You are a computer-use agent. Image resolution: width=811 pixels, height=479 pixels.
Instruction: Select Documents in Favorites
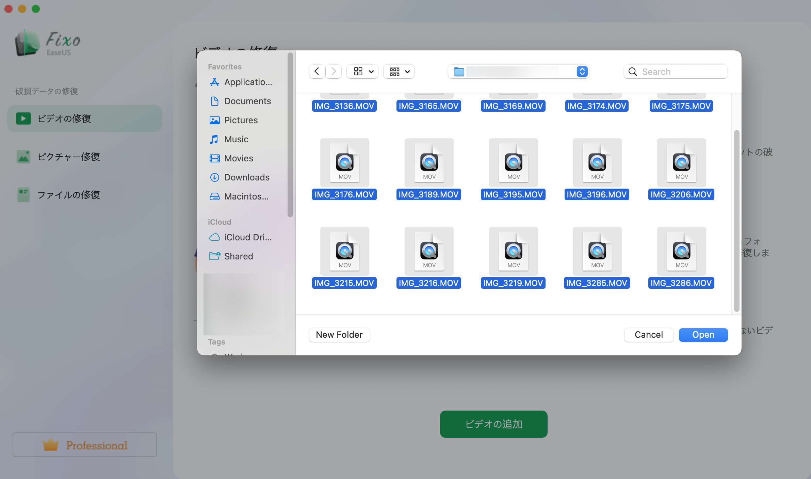point(247,101)
